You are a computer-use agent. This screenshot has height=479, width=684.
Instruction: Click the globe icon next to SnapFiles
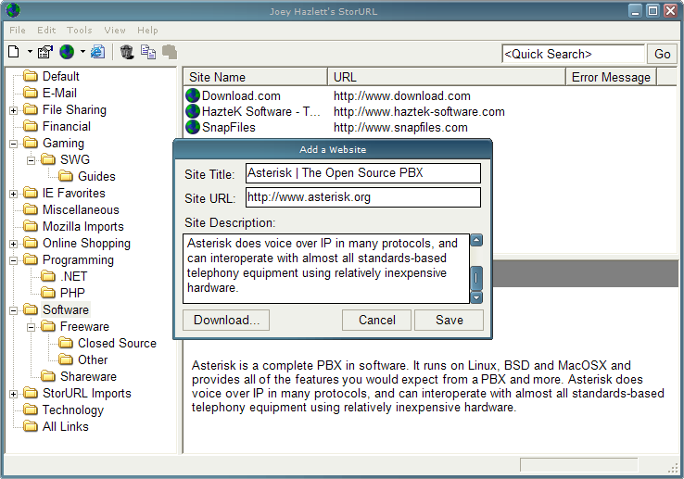(193, 127)
